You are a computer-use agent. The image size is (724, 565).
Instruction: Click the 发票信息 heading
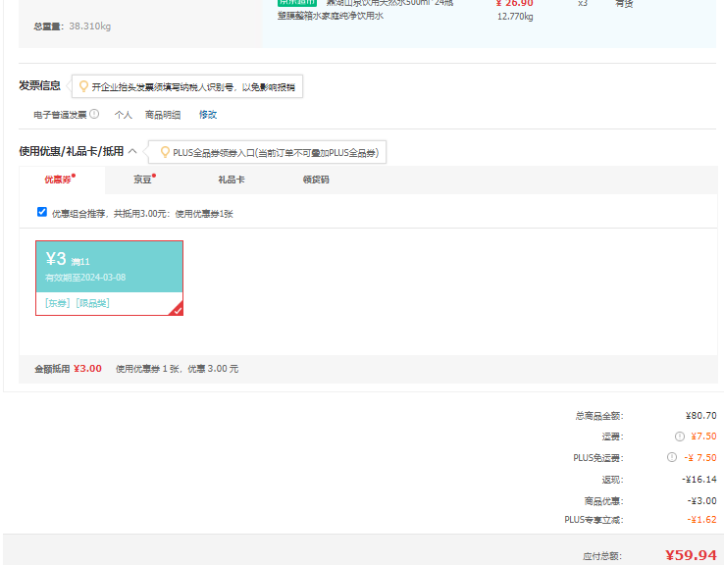coord(39,85)
